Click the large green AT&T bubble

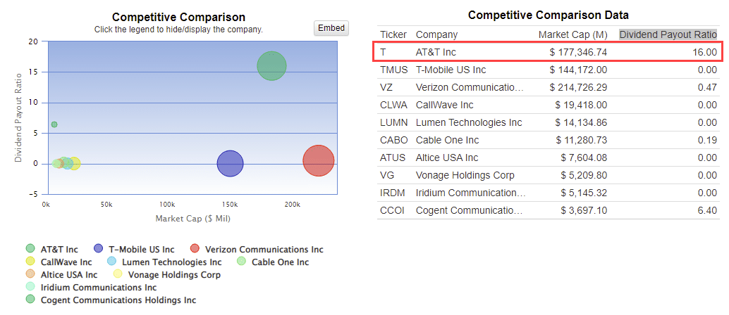tap(271, 67)
